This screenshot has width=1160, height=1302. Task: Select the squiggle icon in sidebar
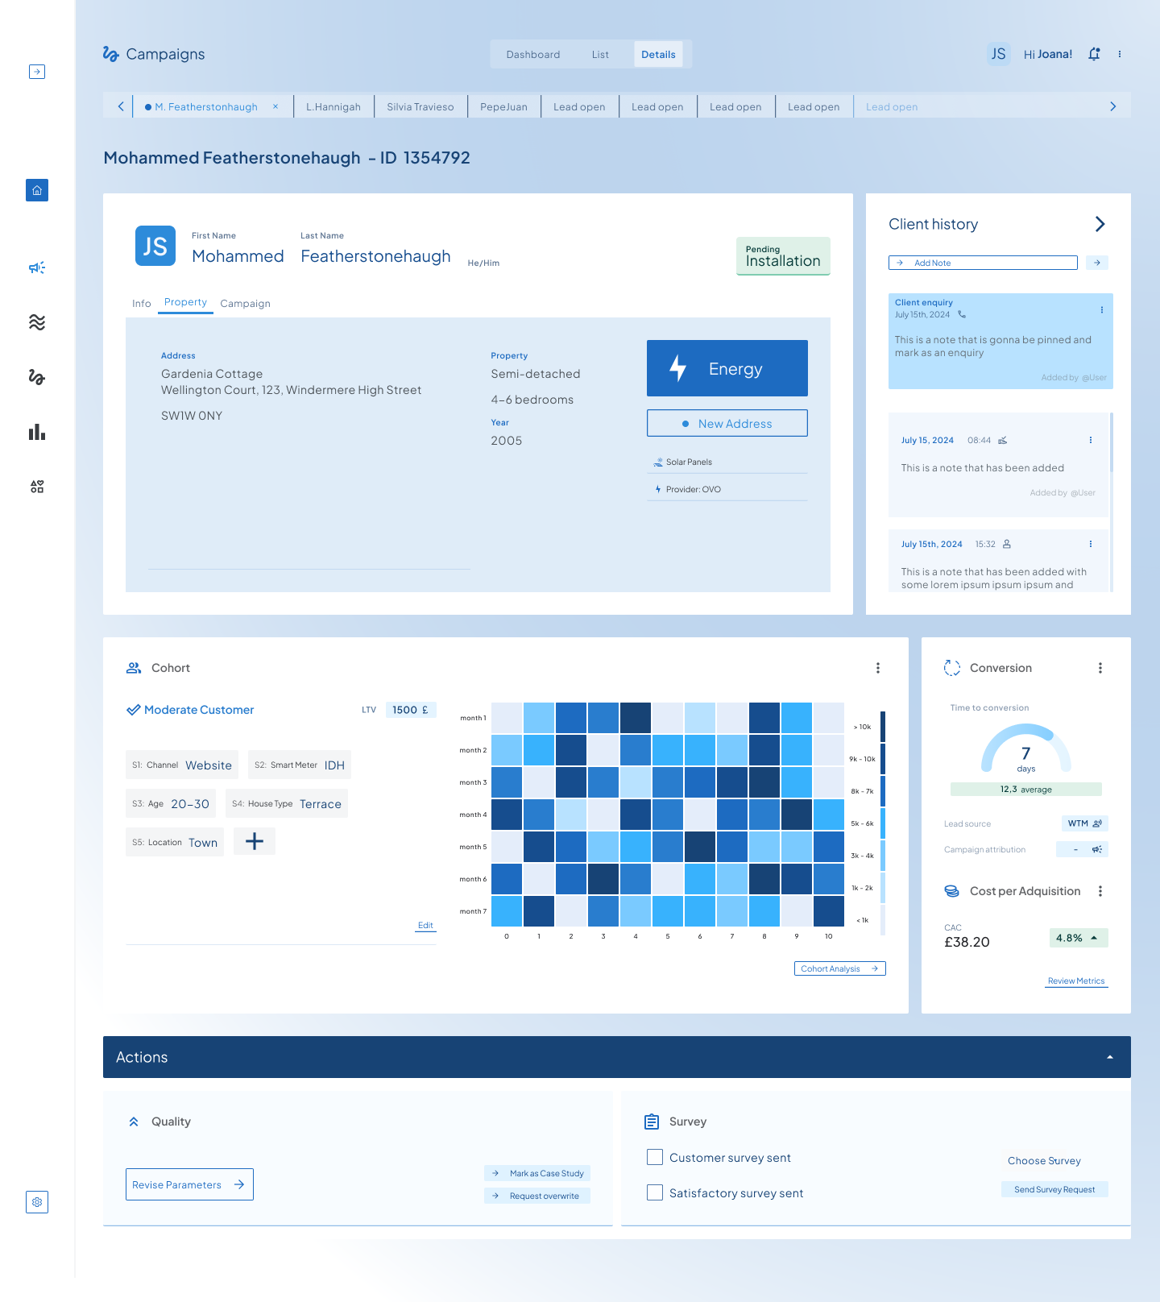point(37,377)
